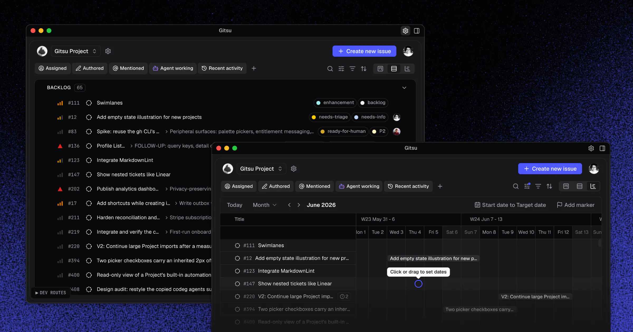Image resolution: width=633 pixels, height=332 pixels.
Task: Switch to list view in front window
Action: click(579, 186)
